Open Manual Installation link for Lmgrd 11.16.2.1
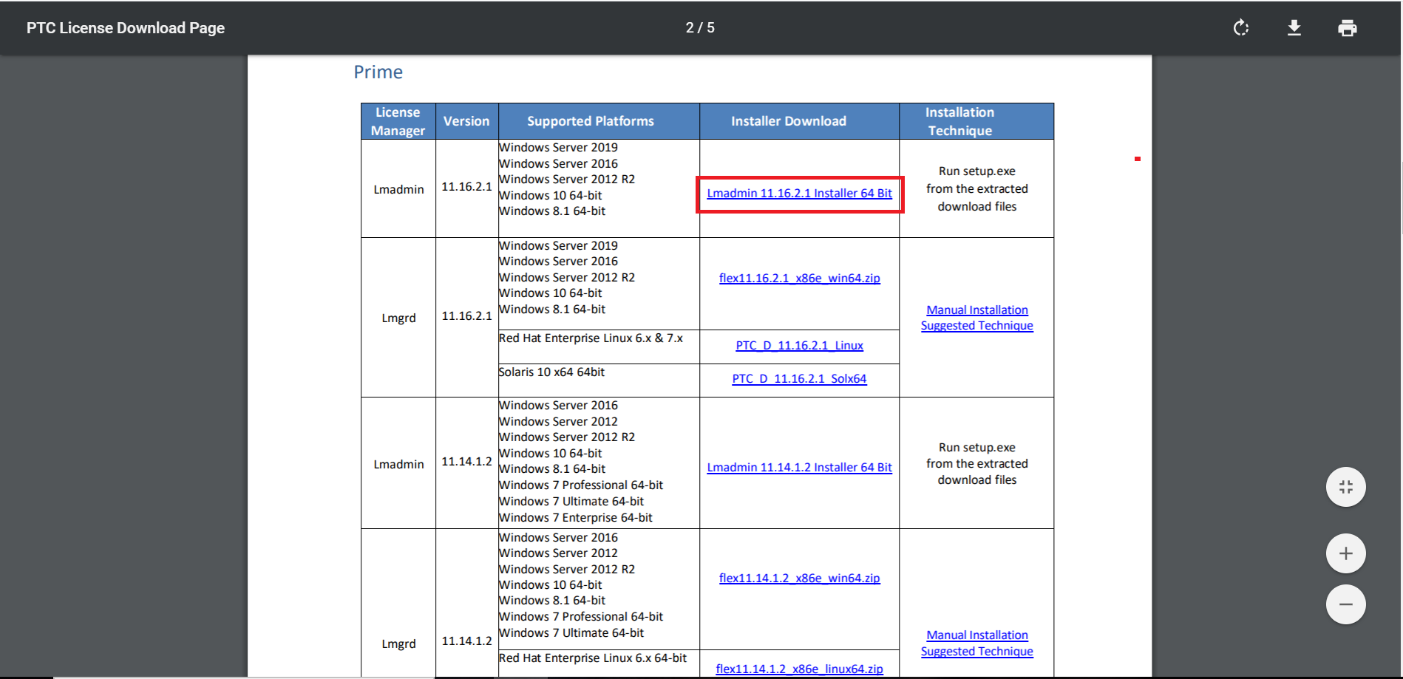The height and width of the screenshot is (679, 1403). click(x=976, y=318)
